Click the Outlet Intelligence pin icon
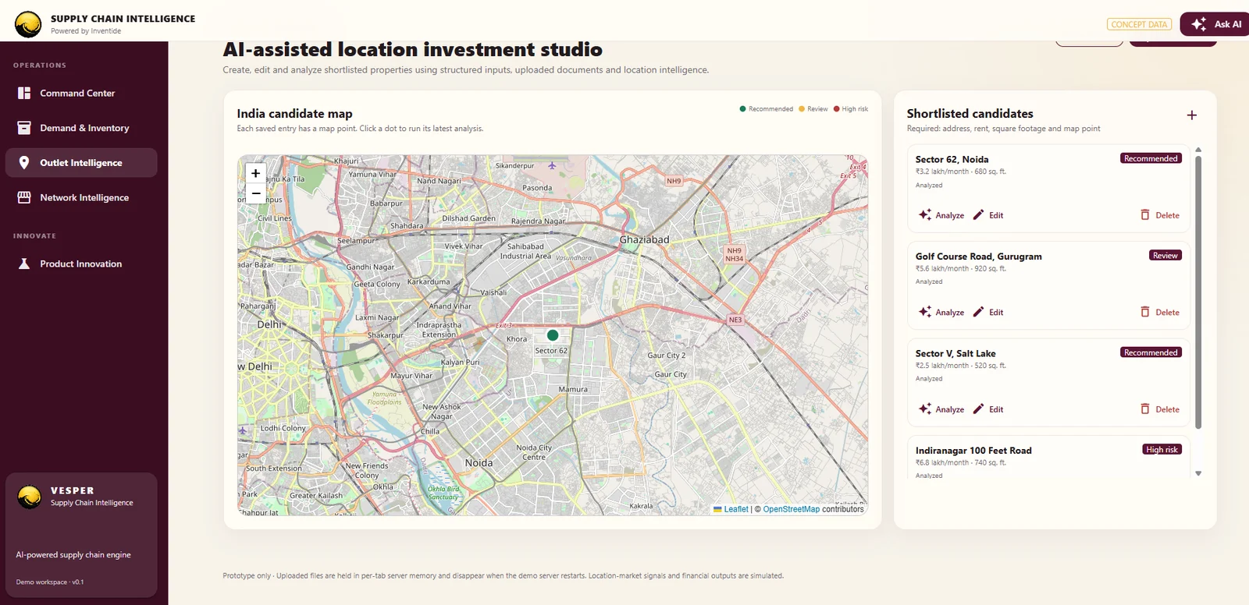 [24, 163]
